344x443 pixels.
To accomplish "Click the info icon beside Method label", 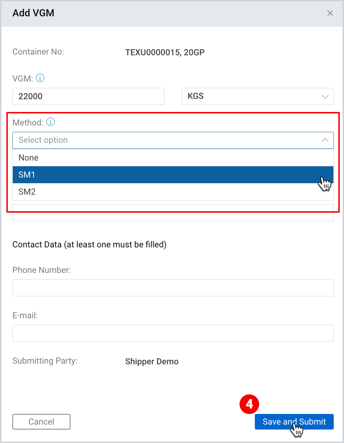I will point(51,122).
